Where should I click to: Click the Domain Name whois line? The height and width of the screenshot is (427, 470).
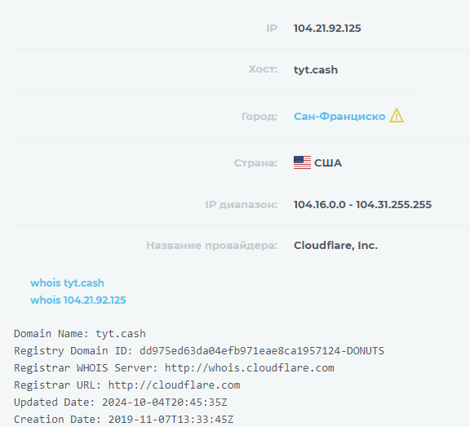click(80, 333)
